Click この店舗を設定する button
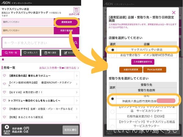The width and height of the screenshot is (183, 137). pyautogui.click(x=143, y=62)
